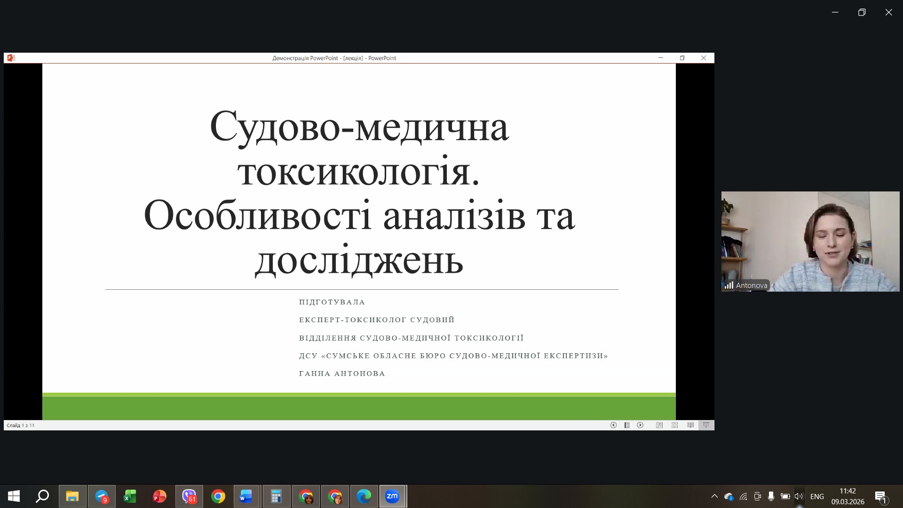Open Reading View icon
This screenshot has width=903, height=508.
point(690,425)
